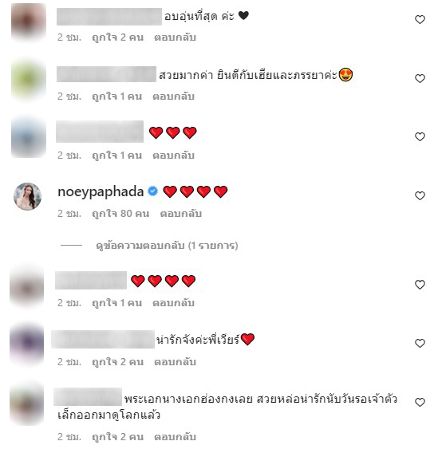View likes on "สวยมากค่า" comment
Viewport: 434px width, 449px height.
click(117, 96)
